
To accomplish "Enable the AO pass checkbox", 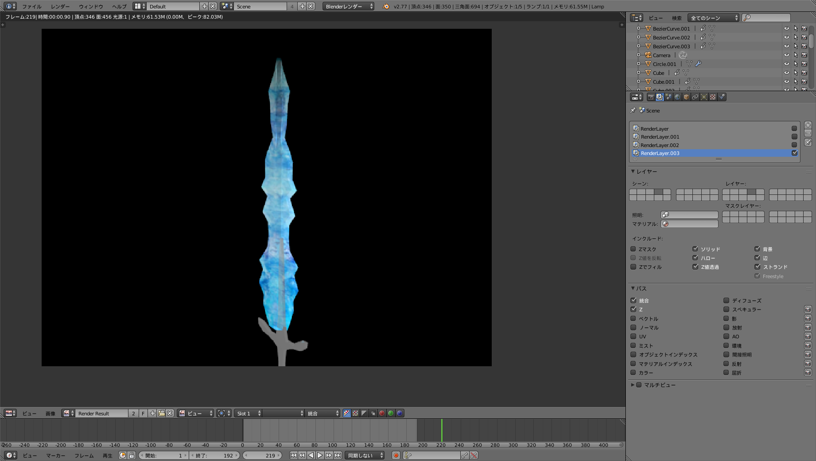I will coord(726,336).
